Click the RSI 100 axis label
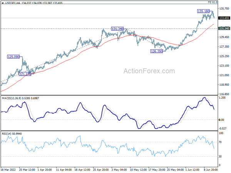Viewport: 231px width, 173px height. pos(221,133)
